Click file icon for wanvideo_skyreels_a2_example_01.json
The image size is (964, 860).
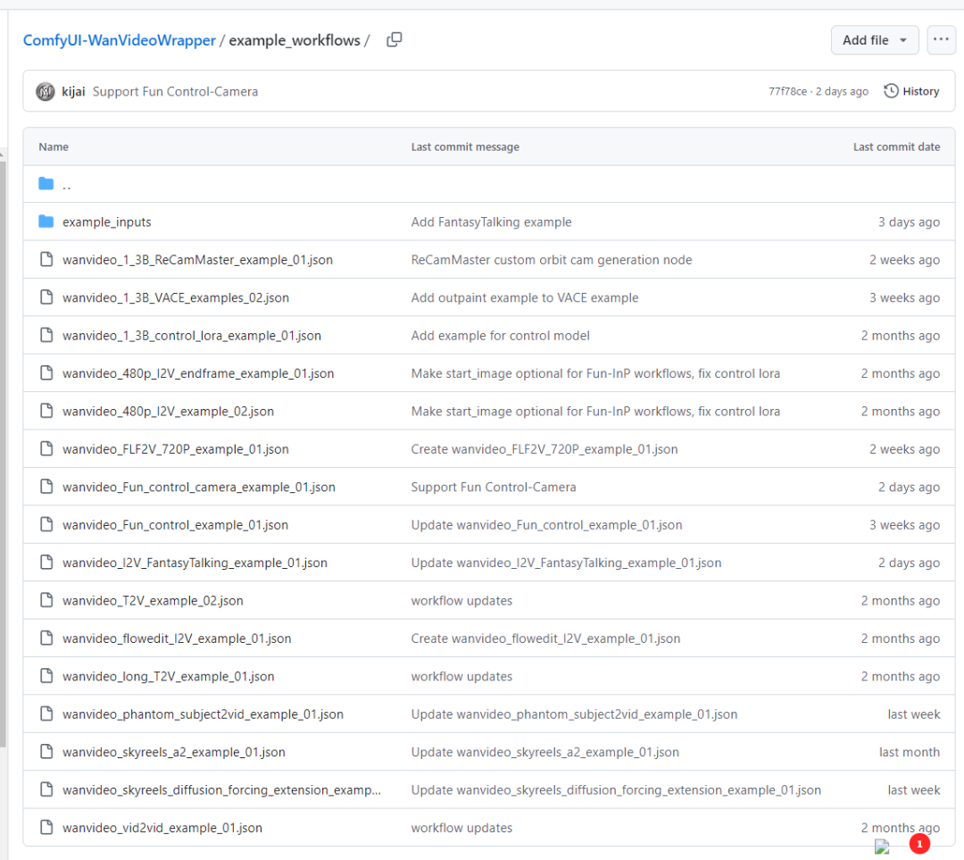pyautogui.click(x=46, y=752)
